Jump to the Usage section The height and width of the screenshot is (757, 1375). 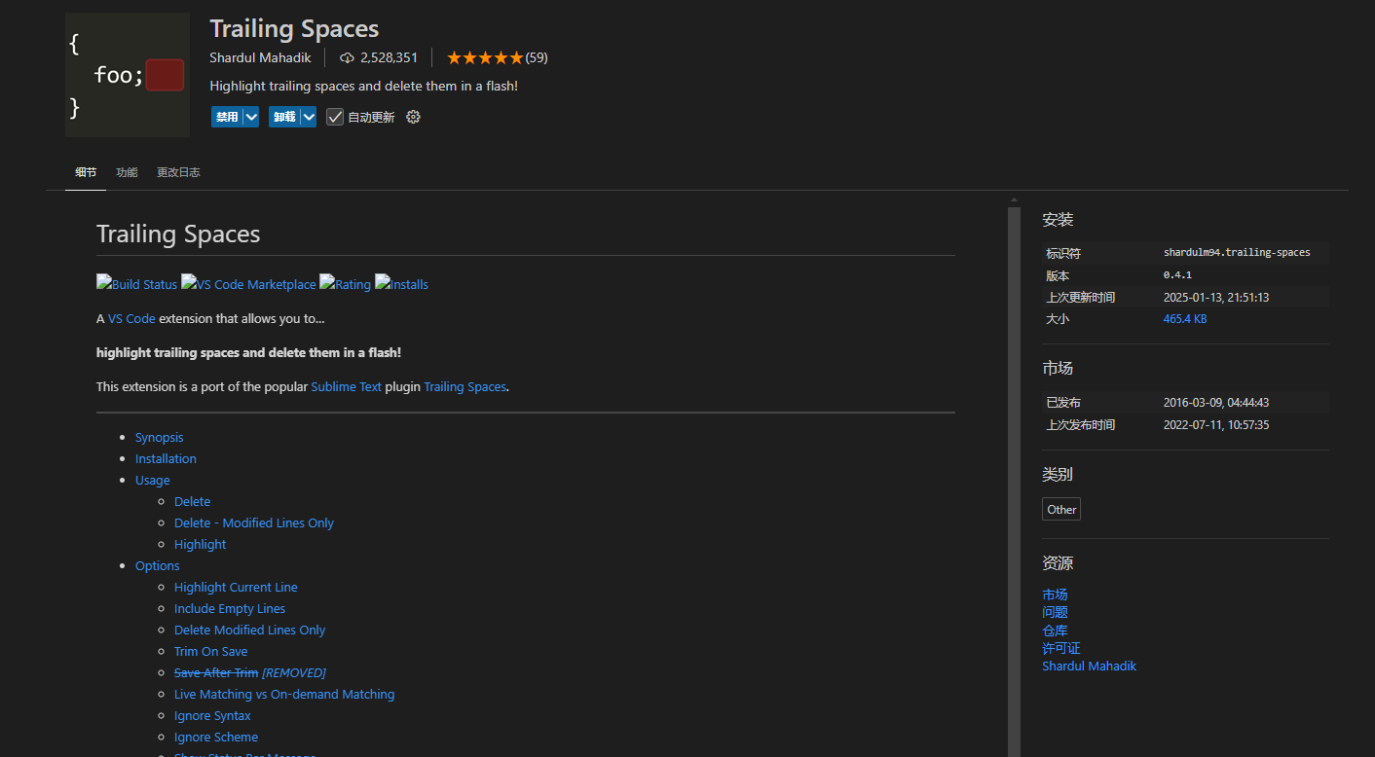[x=152, y=480]
